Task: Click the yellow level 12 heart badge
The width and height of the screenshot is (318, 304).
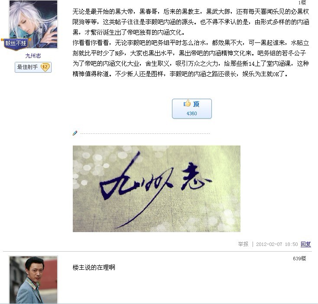Action: [45, 67]
